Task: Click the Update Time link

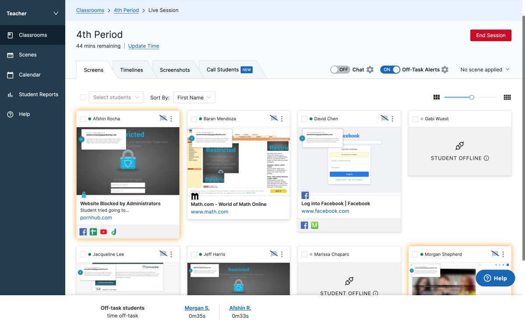Action: click(x=143, y=46)
